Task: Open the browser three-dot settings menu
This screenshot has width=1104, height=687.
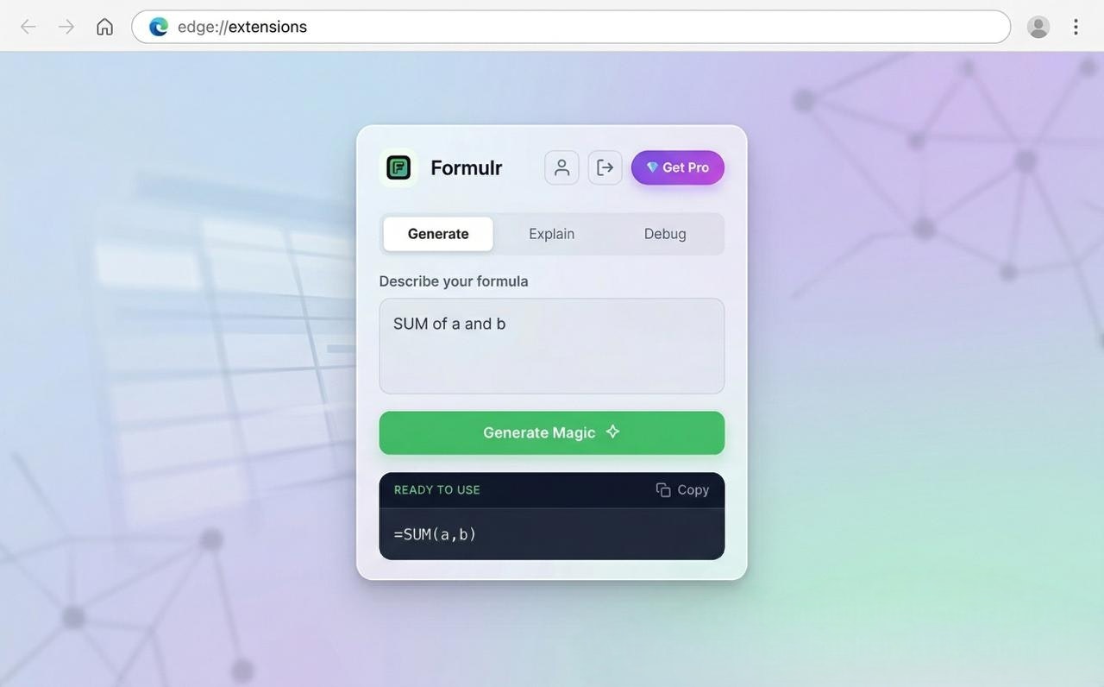Action: pos(1076,26)
